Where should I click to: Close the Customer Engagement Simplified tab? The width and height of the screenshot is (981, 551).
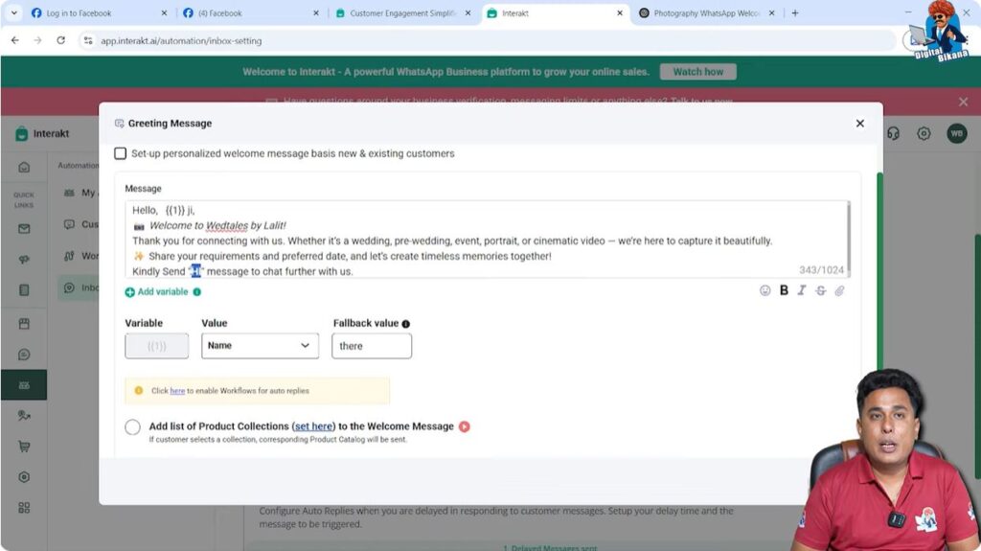(468, 13)
